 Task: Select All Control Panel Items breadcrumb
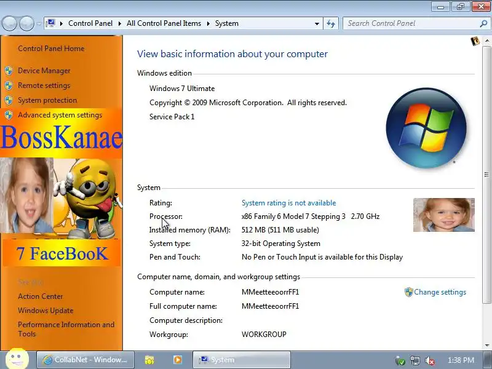(x=164, y=23)
